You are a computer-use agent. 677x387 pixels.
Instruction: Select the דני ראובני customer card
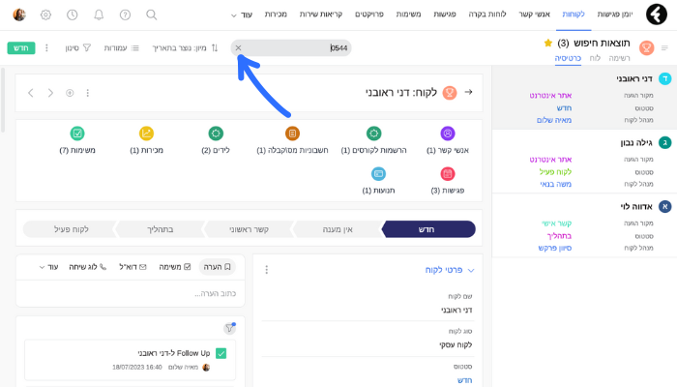584,98
